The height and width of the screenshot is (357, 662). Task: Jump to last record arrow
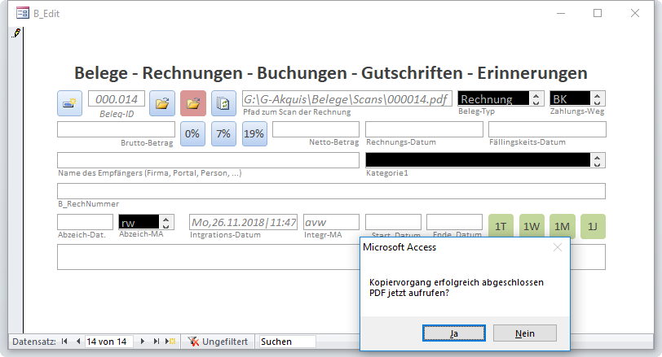point(156,342)
